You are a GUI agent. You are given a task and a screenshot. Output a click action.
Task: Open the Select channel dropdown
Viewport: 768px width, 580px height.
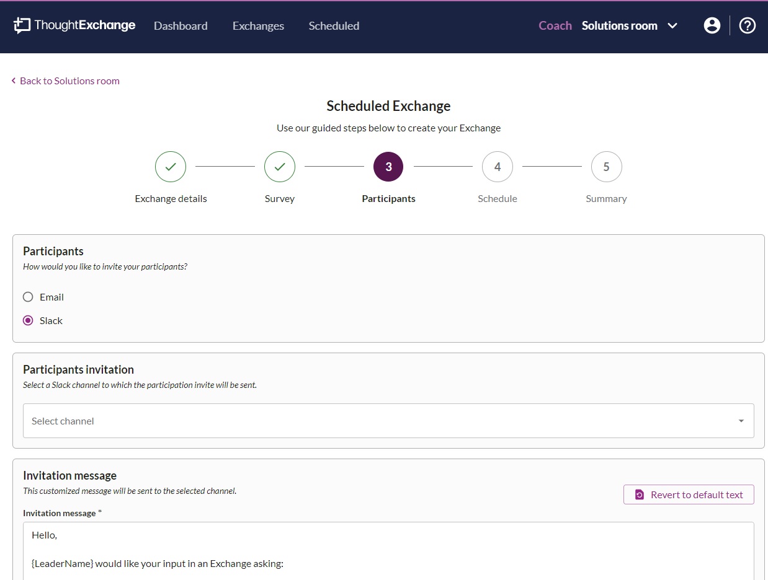[388, 421]
